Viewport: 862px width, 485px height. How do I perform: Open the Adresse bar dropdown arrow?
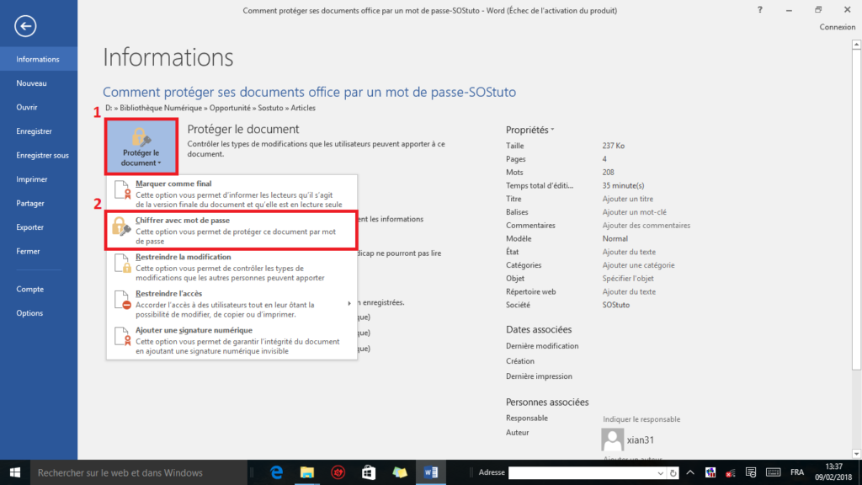click(x=661, y=472)
